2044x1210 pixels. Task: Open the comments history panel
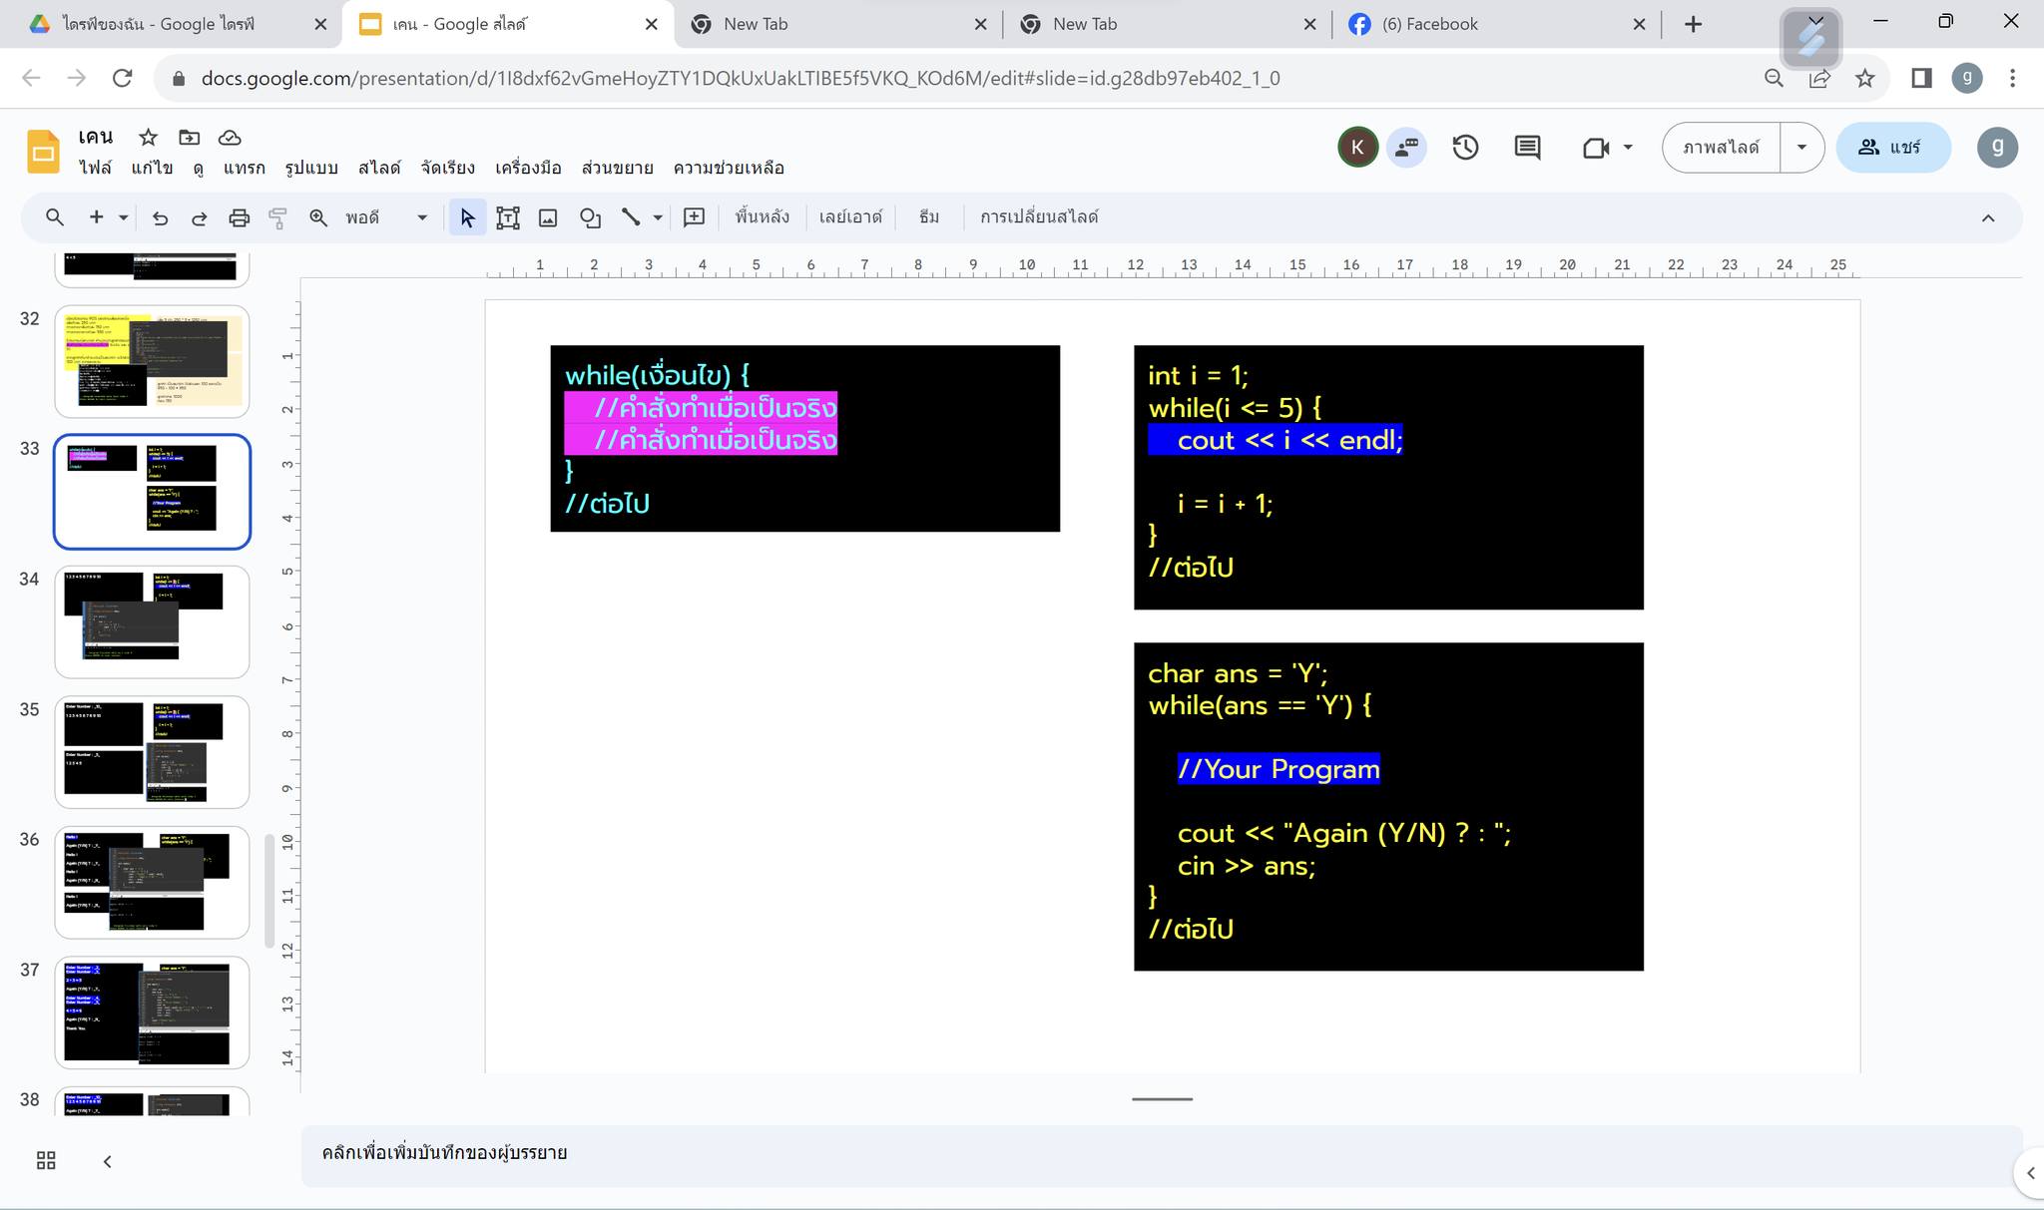1527,148
